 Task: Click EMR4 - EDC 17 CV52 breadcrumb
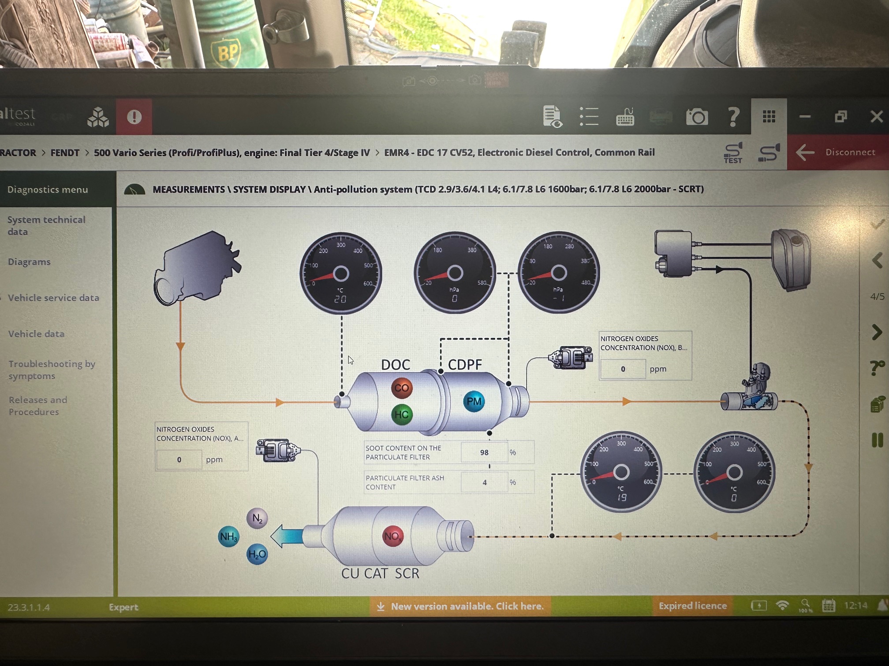coord(519,152)
